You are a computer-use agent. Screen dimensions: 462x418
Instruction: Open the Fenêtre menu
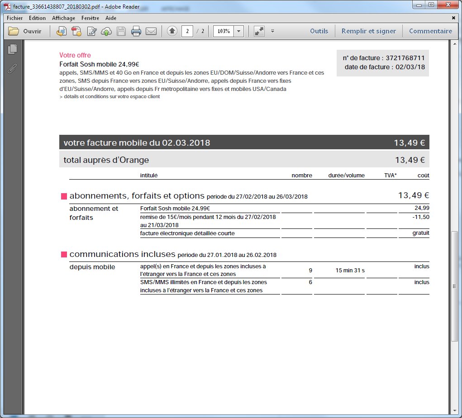click(90, 18)
